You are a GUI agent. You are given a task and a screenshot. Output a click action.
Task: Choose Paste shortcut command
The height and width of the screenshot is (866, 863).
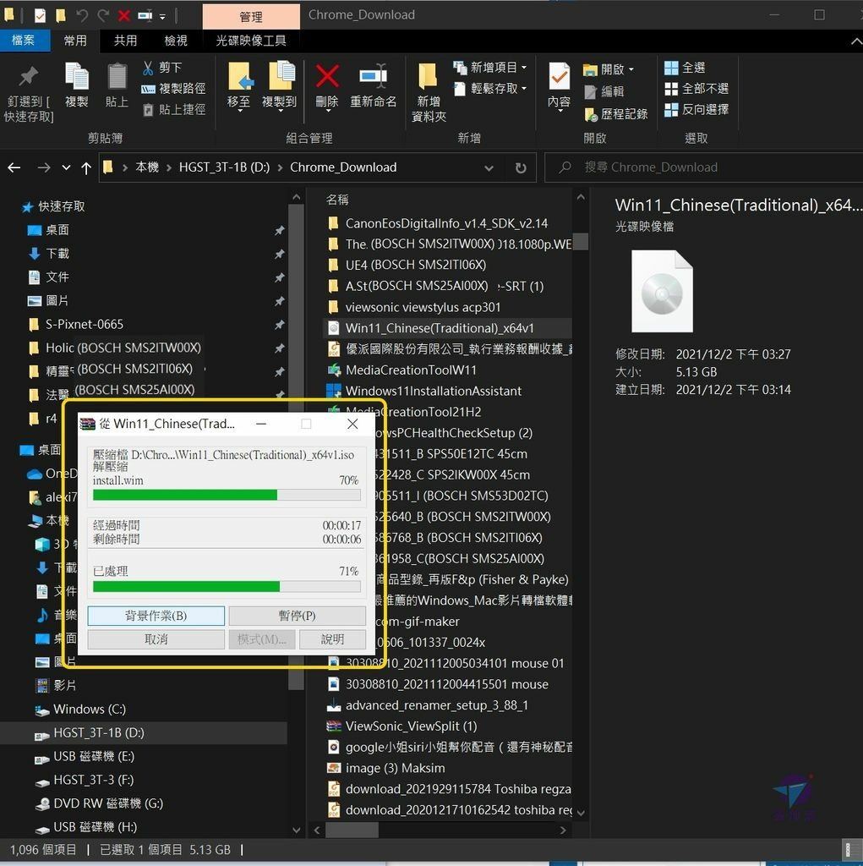[173, 109]
